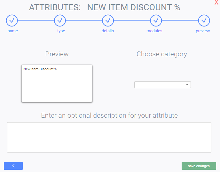Jump to the 'type' step label
220x172 pixels.
pos(61,31)
